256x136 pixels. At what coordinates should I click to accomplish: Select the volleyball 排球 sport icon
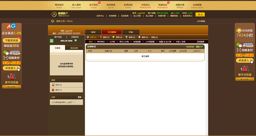[x=126, y=37]
